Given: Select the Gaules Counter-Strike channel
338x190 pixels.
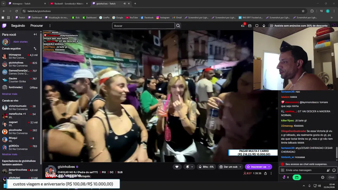Looking at the screenshot, I should tap(20, 80).
